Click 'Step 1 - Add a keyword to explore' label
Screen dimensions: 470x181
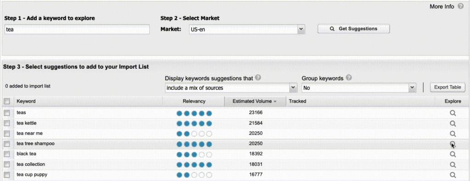pos(50,18)
